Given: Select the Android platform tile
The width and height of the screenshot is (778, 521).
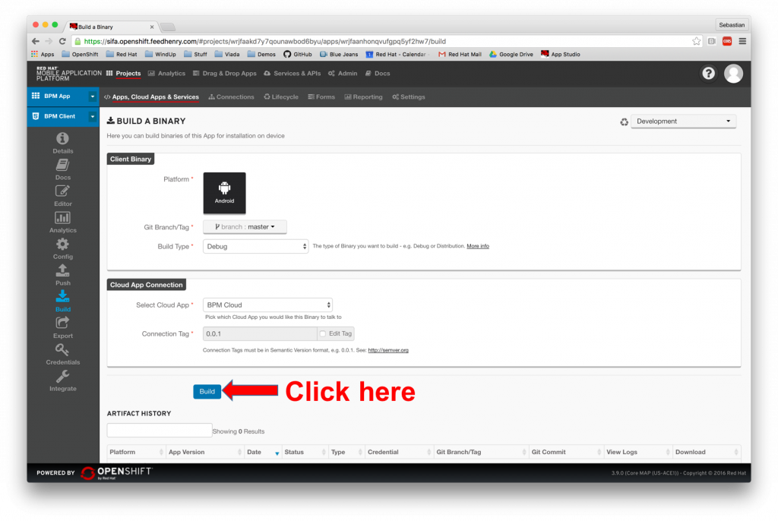Looking at the screenshot, I should (224, 192).
